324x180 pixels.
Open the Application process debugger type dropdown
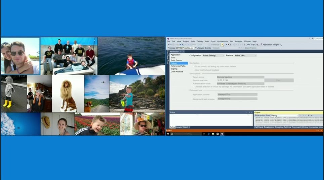click(x=237, y=94)
